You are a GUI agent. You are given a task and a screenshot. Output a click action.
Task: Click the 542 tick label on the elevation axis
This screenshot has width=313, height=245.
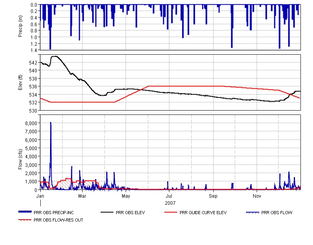[33, 63]
